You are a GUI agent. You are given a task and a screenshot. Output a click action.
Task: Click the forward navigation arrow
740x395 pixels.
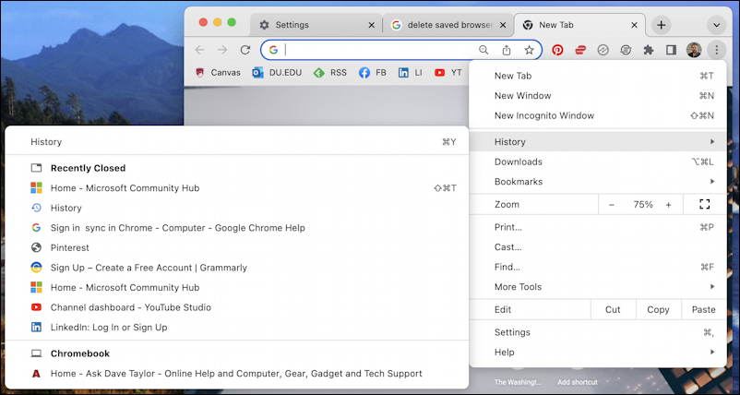pyautogui.click(x=222, y=50)
